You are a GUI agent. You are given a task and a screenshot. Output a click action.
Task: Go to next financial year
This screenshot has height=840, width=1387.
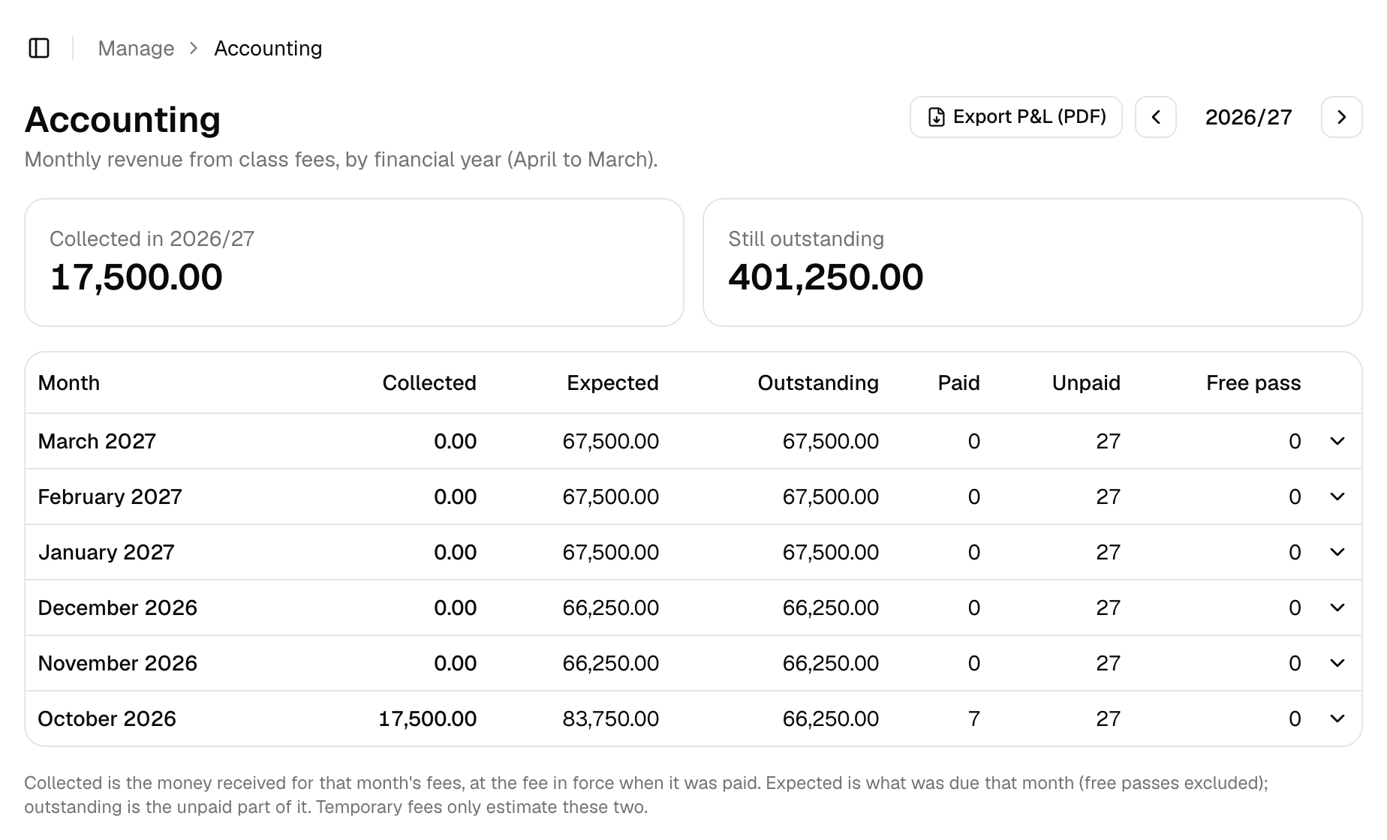coord(1342,117)
